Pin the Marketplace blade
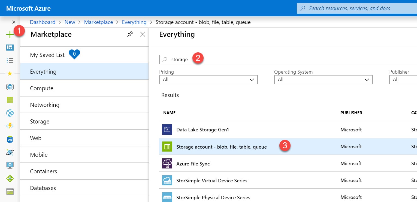The width and height of the screenshot is (417, 202). [130, 34]
